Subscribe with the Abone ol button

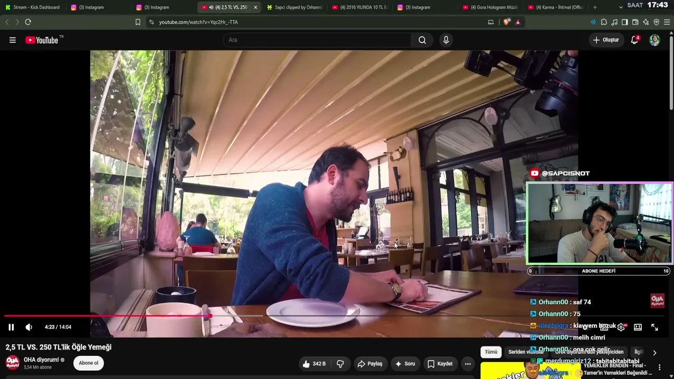tap(88, 363)
